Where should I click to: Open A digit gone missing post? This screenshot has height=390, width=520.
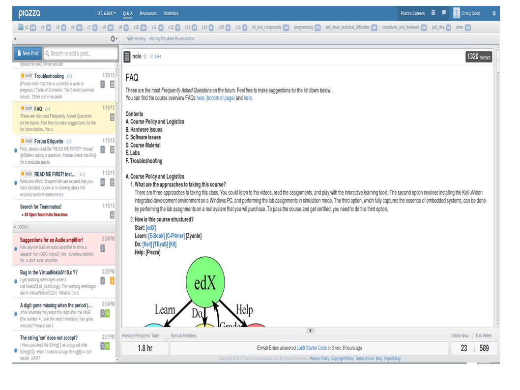tap(64, 314)
